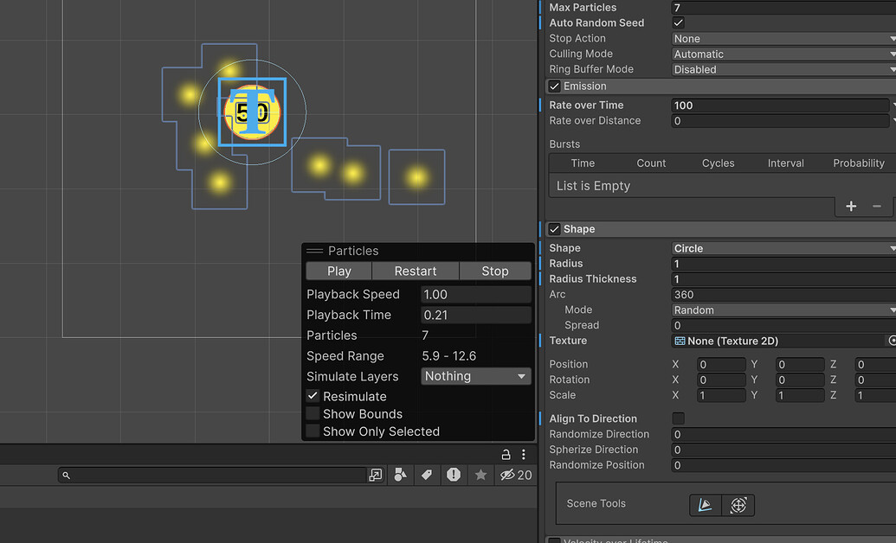Click the Shape module header label
This screenshot has height=543, width=896.
(x=578, y=229)
